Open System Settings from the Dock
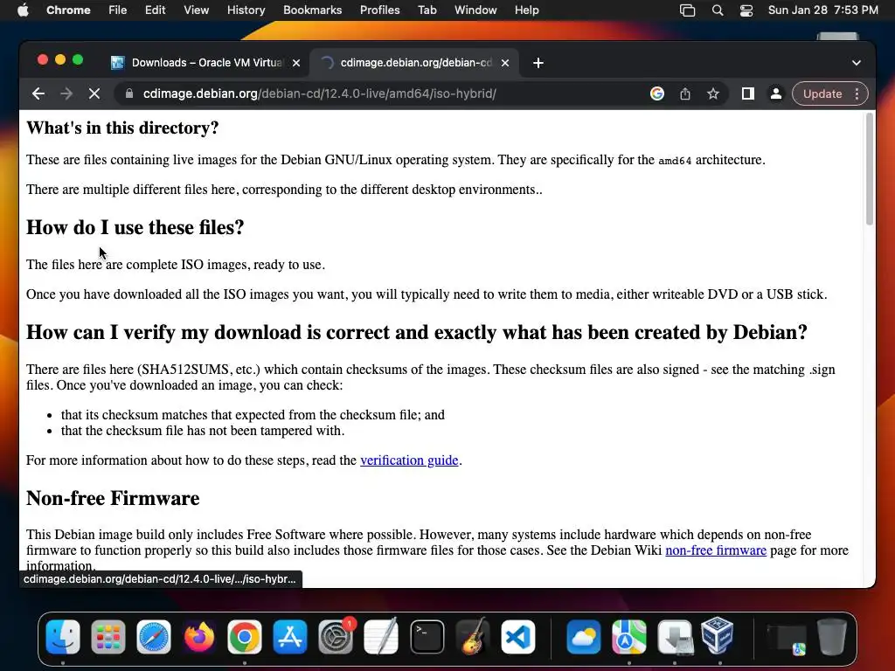 (x=336, y=637)
